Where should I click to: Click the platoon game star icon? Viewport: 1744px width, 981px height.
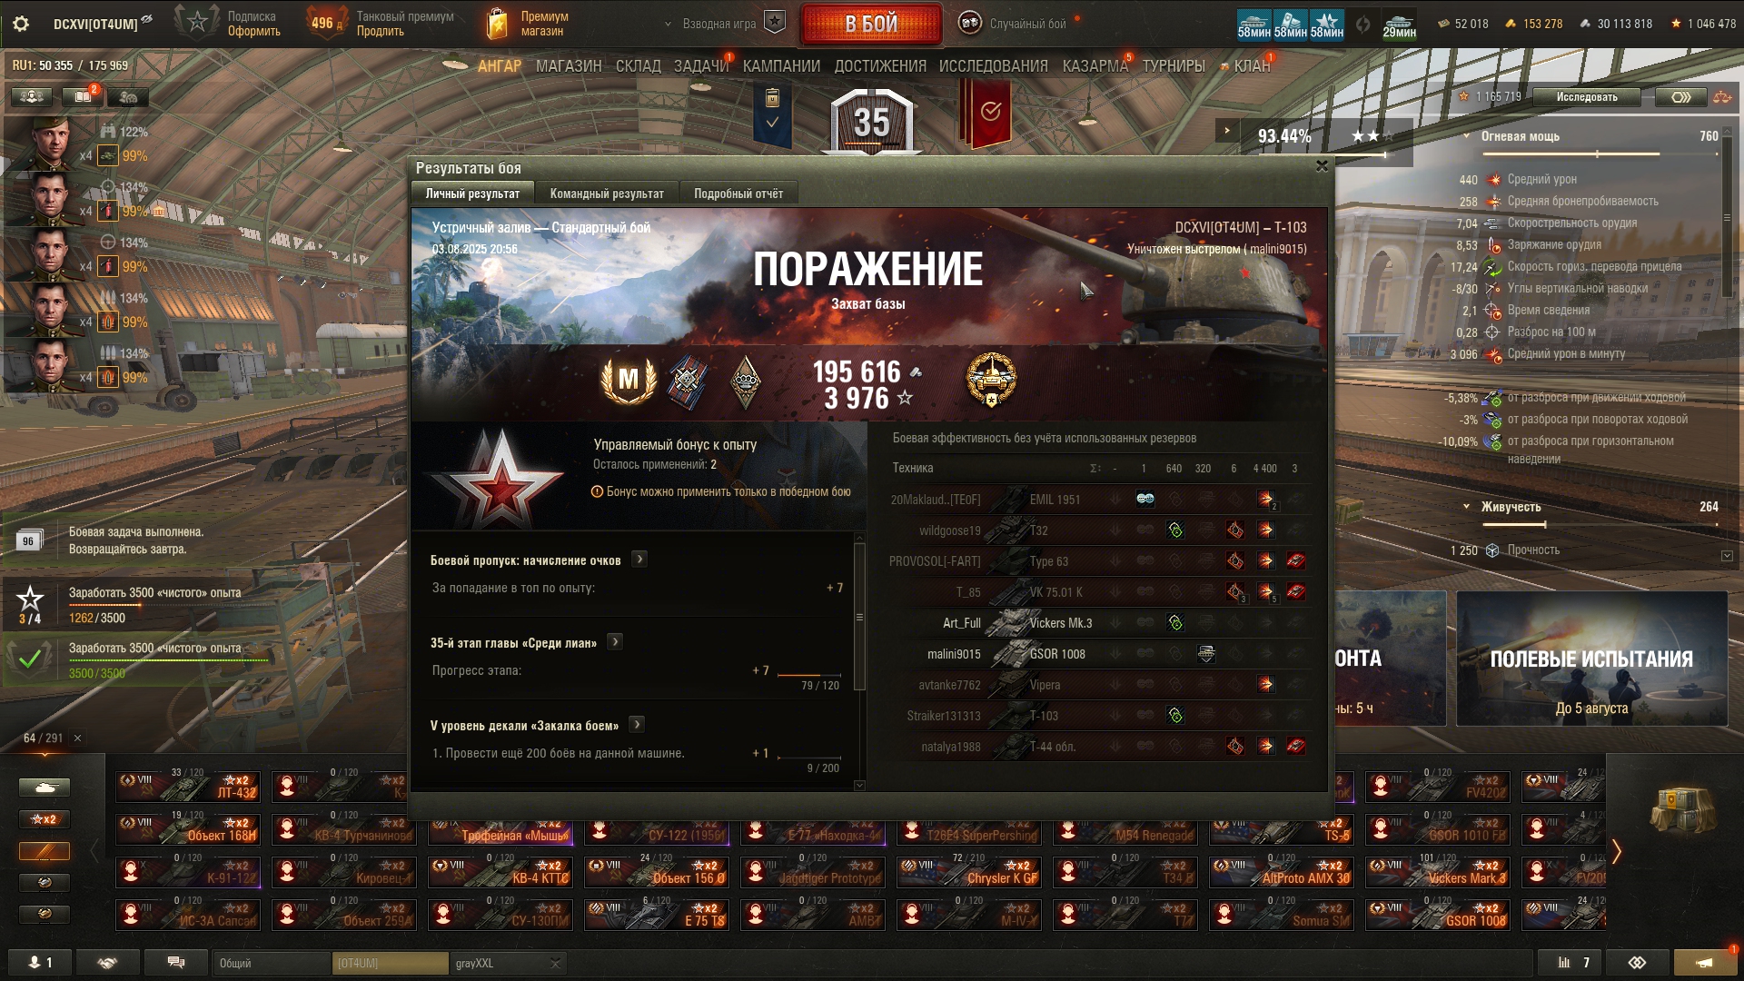(x=774, y=23)
